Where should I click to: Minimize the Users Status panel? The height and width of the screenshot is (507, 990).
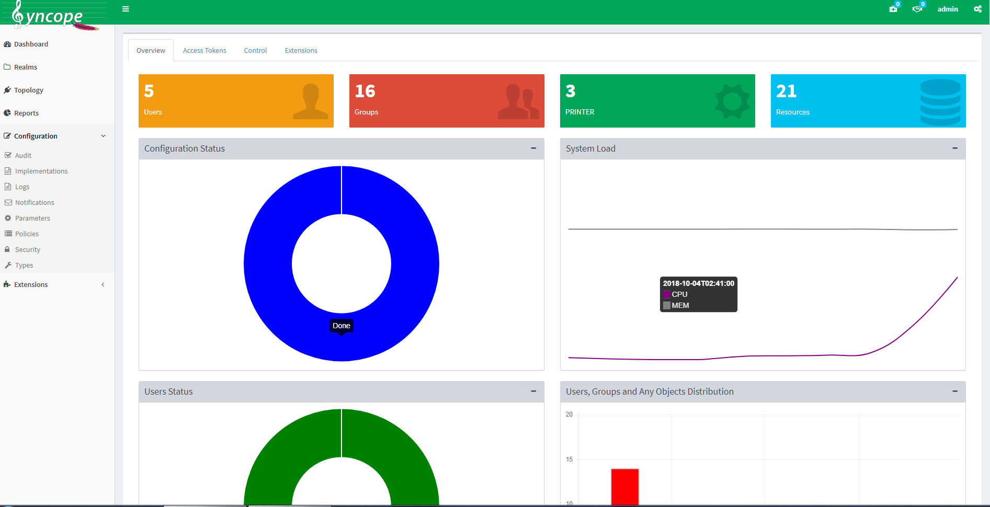click(533, 391)
